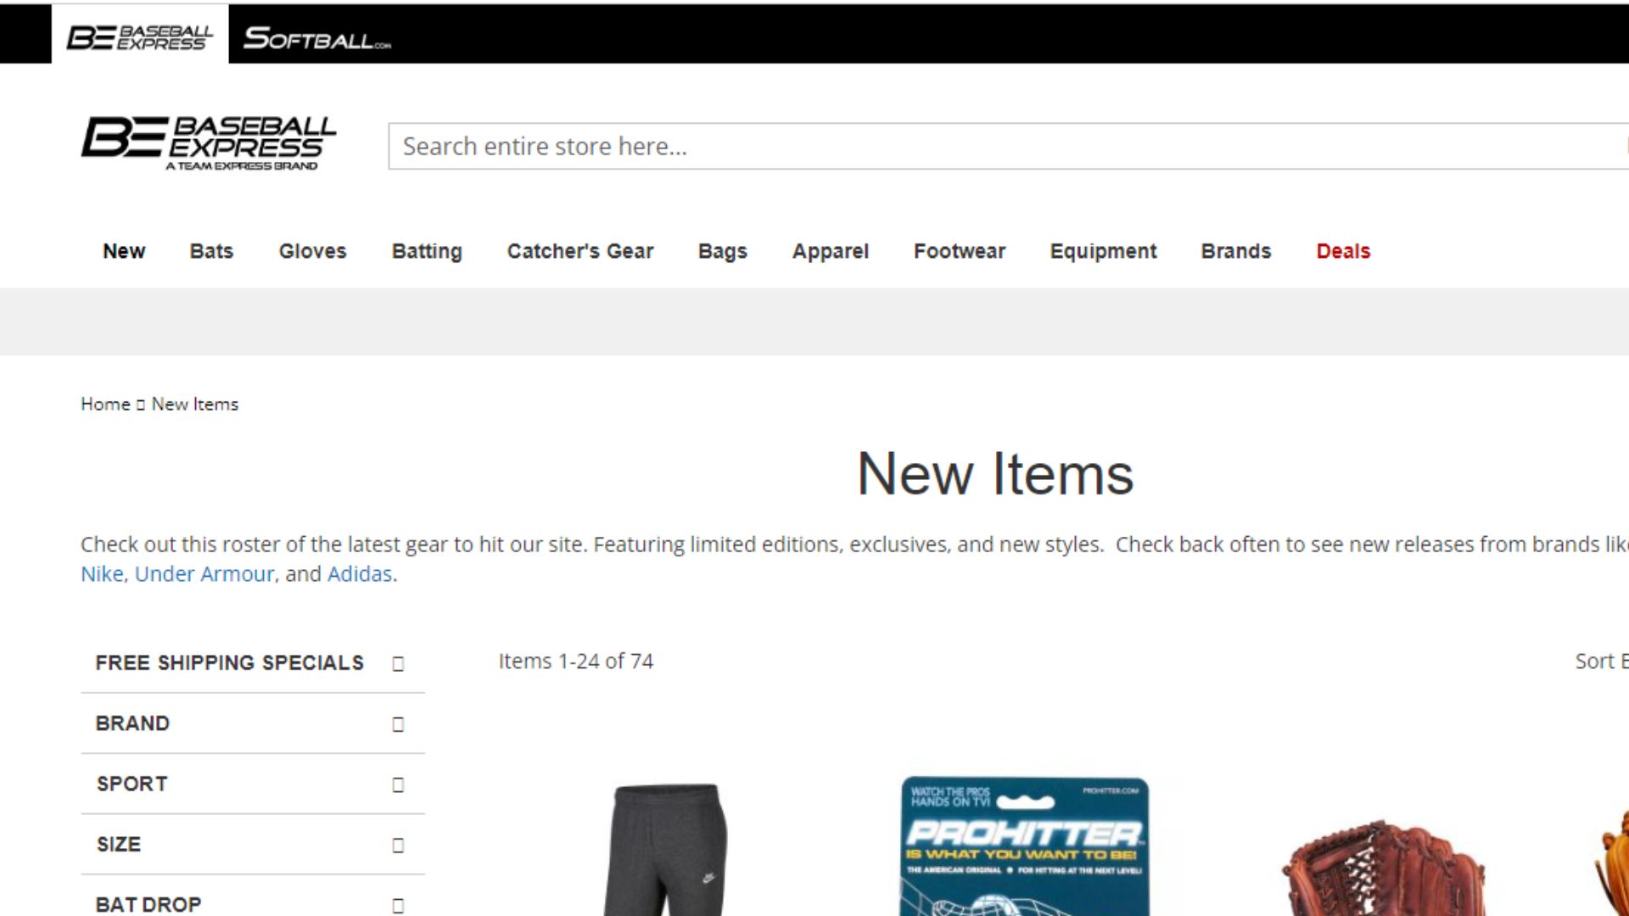The image size is (1629, 916).
Task: Open the gray Nike pants product image
Action: [x=666, y=848]
